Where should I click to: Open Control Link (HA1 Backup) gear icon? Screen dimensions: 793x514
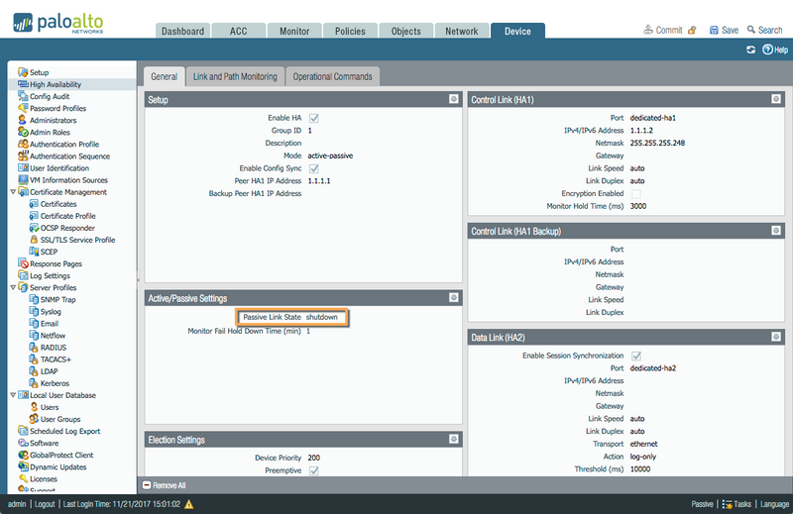pyautogui.click(x=776, y=231)
